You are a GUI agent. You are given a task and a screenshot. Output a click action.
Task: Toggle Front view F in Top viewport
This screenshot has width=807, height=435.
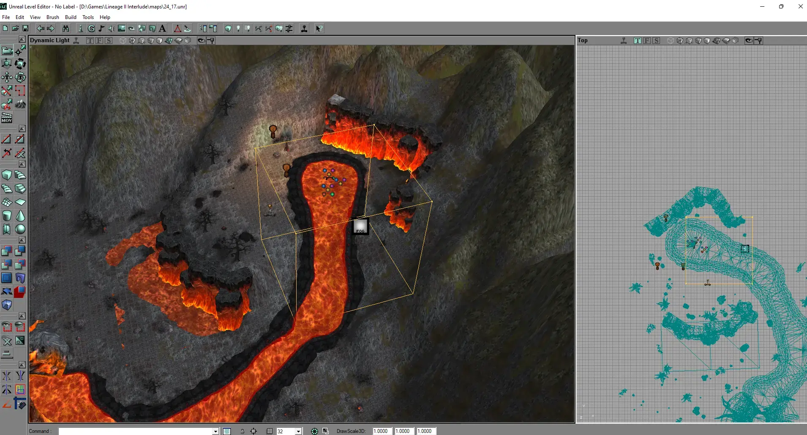[647, 41]
